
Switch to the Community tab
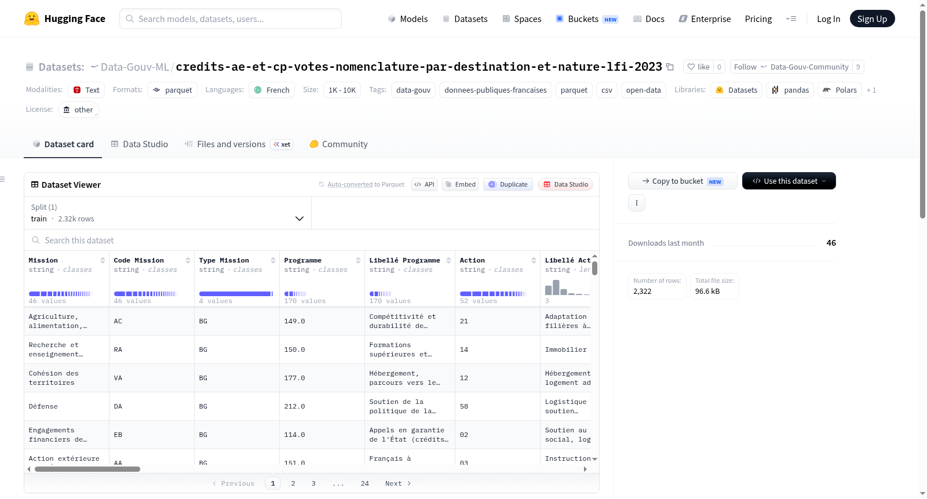click(338, 144)
